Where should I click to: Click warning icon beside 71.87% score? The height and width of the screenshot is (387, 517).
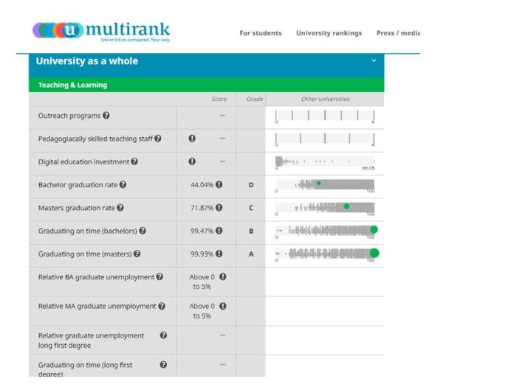tap(219, 208)
